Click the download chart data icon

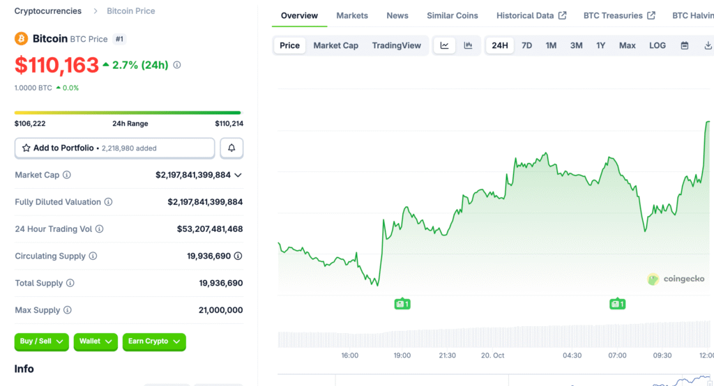coord(708,45)
